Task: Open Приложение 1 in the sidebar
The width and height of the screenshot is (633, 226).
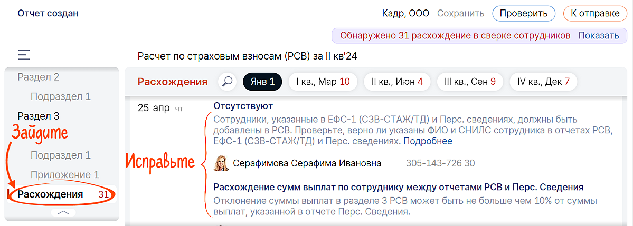Action: (64, 175)
